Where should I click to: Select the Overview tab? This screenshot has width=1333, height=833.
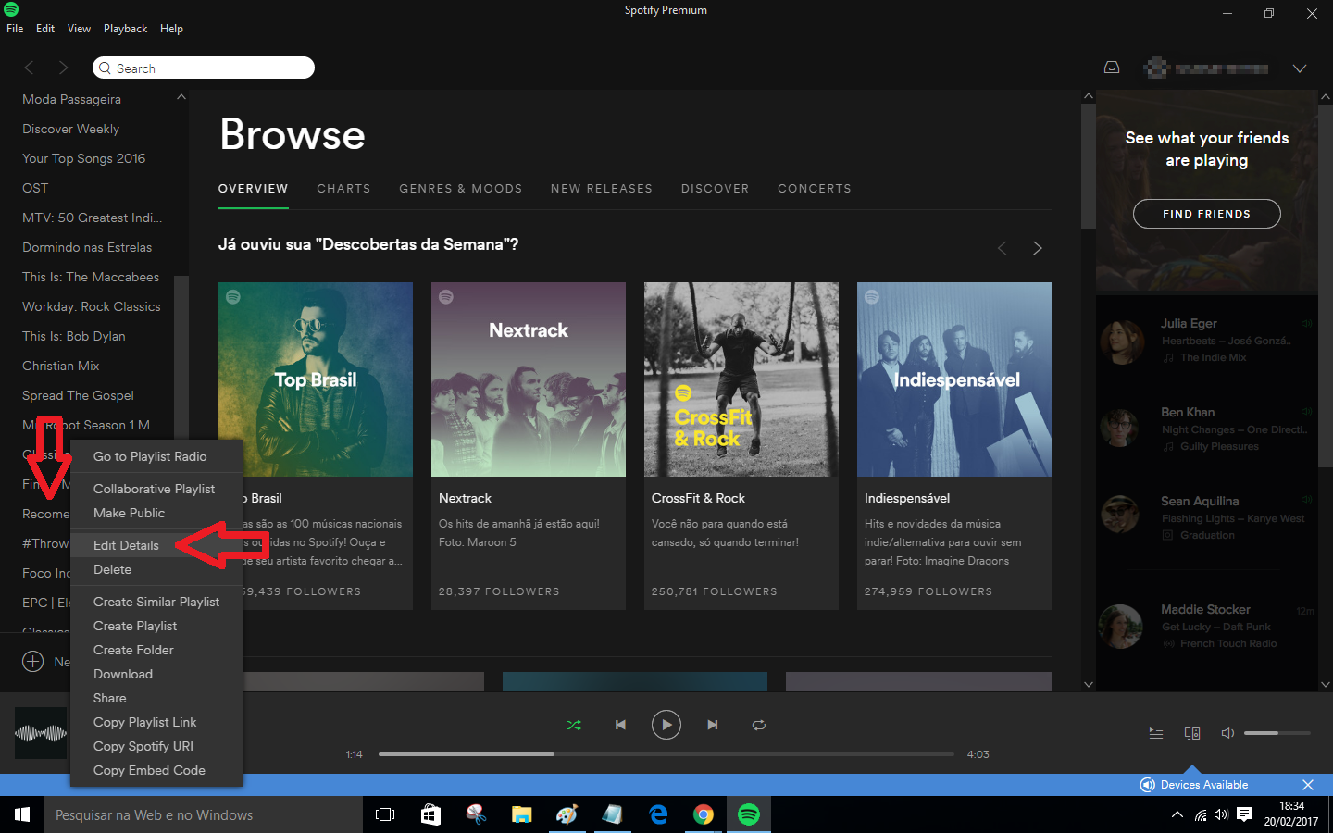(253, 188)
